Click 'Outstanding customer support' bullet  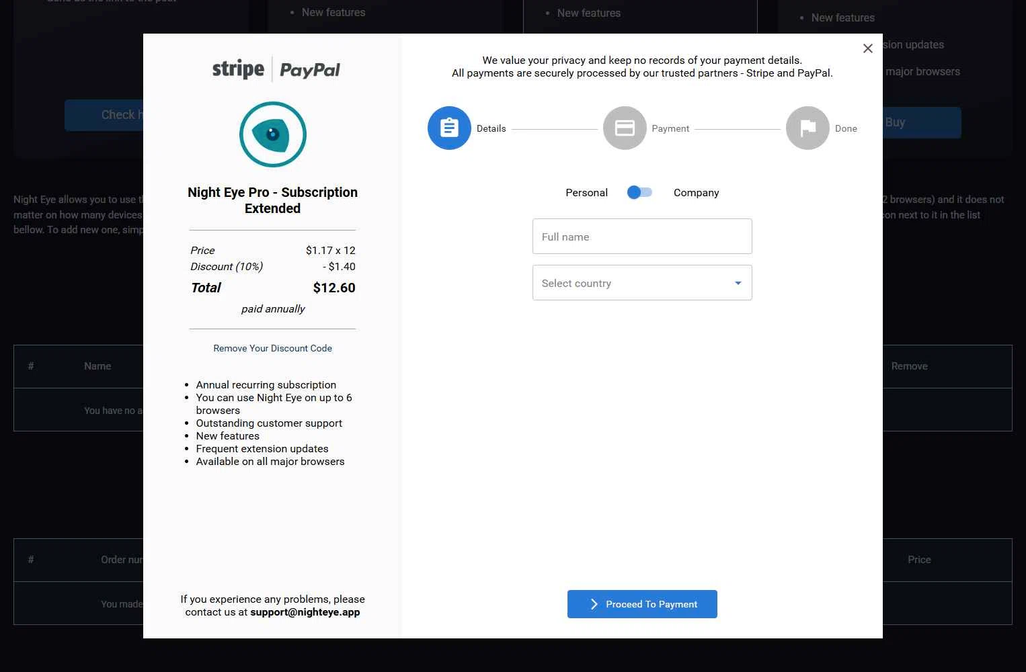tap(269, 423)
